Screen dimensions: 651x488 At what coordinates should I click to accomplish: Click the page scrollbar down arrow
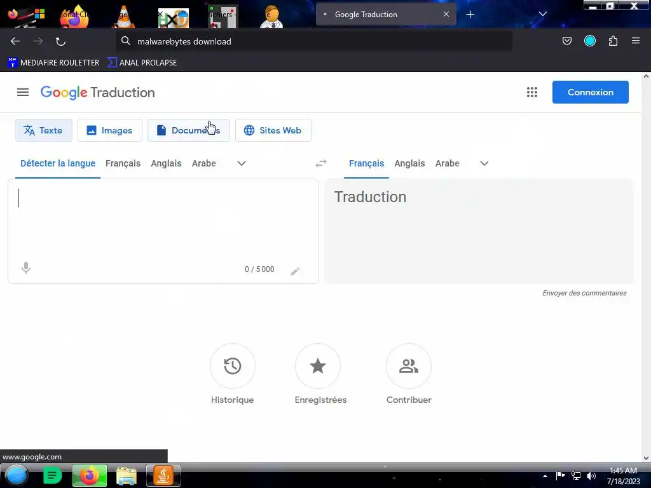point(646,458)
